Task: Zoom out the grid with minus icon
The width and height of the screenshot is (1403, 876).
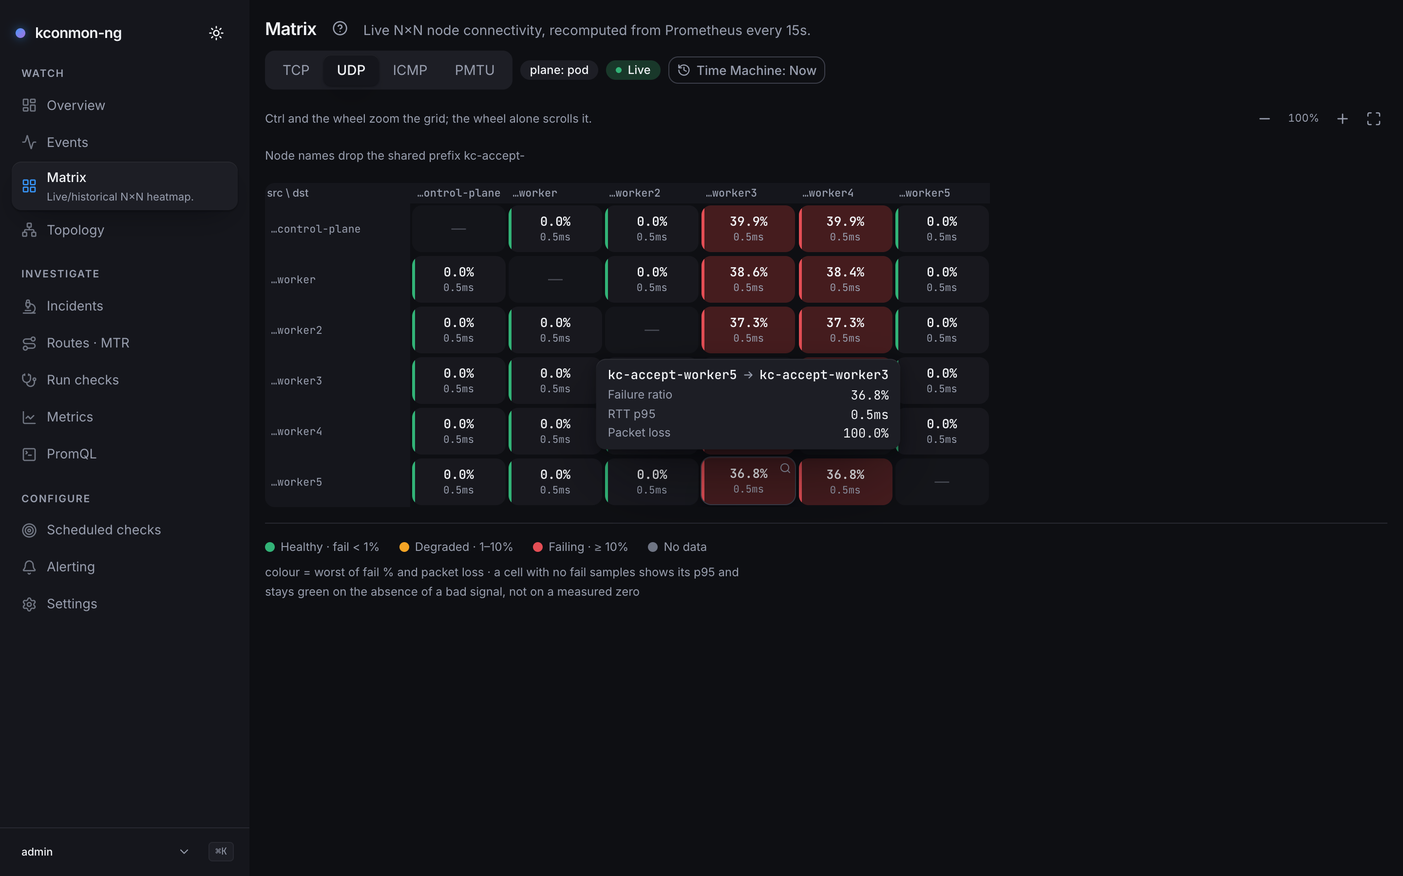Action: pos(1265,119)
